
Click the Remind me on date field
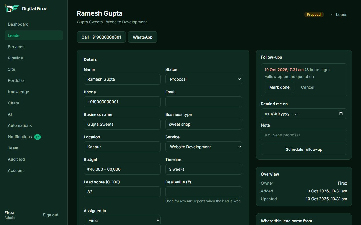pos(304,114)
